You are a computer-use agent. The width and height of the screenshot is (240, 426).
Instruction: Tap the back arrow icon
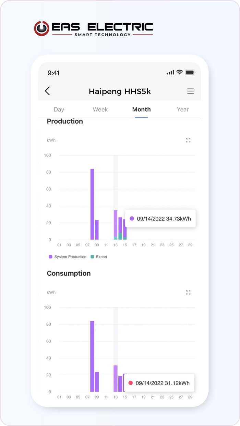[47, 91]
